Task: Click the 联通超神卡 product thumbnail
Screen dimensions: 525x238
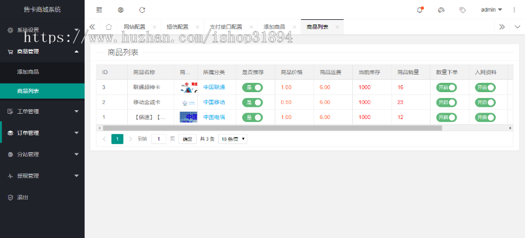Action: pos(189,87)
